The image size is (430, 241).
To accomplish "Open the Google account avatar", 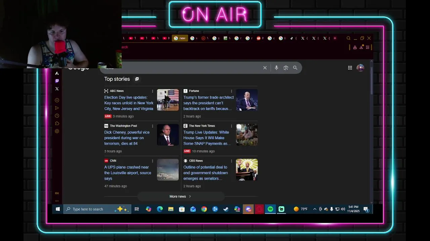I will (360, 68).
